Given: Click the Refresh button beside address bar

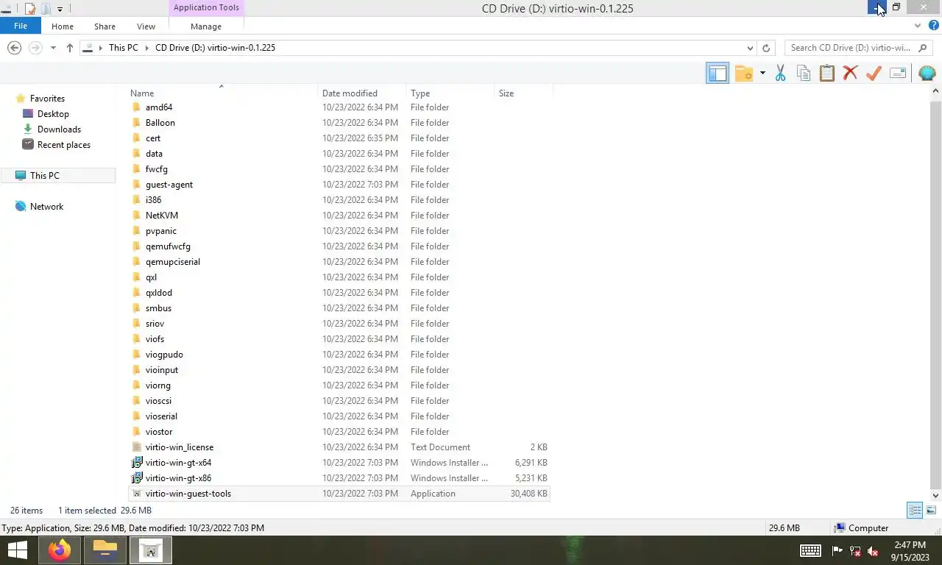Looking at the screenshot, I should (766, 48).
